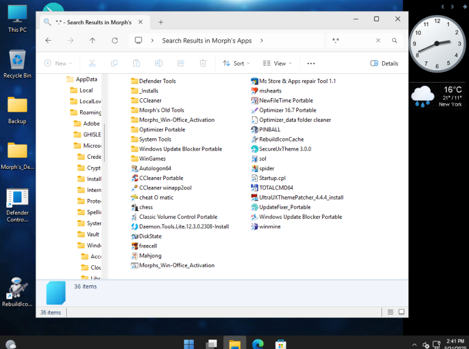The width and height of the screenshot is (469, 349).
Task: Open CCleaner winapp2ool file
Action: (161, 188)
